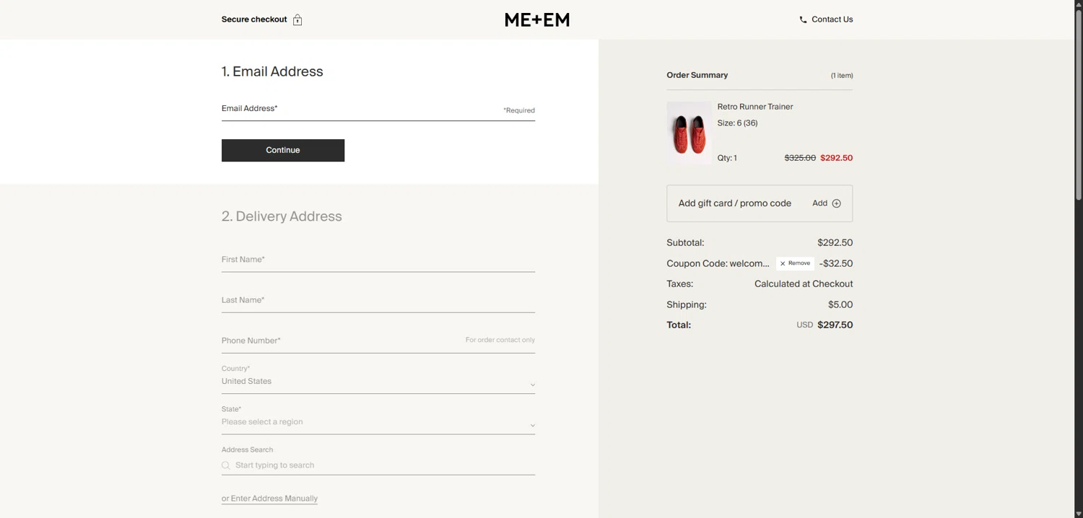The image size is (1083, 518).
Task: Open the Country dropdown chevron
Action: 532,385
